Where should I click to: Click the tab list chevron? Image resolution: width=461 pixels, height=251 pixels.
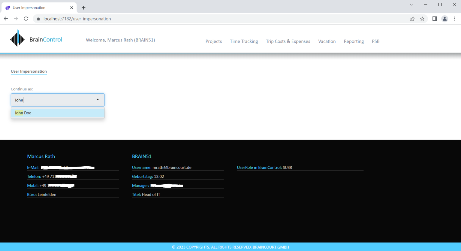[x=411, y=5]
